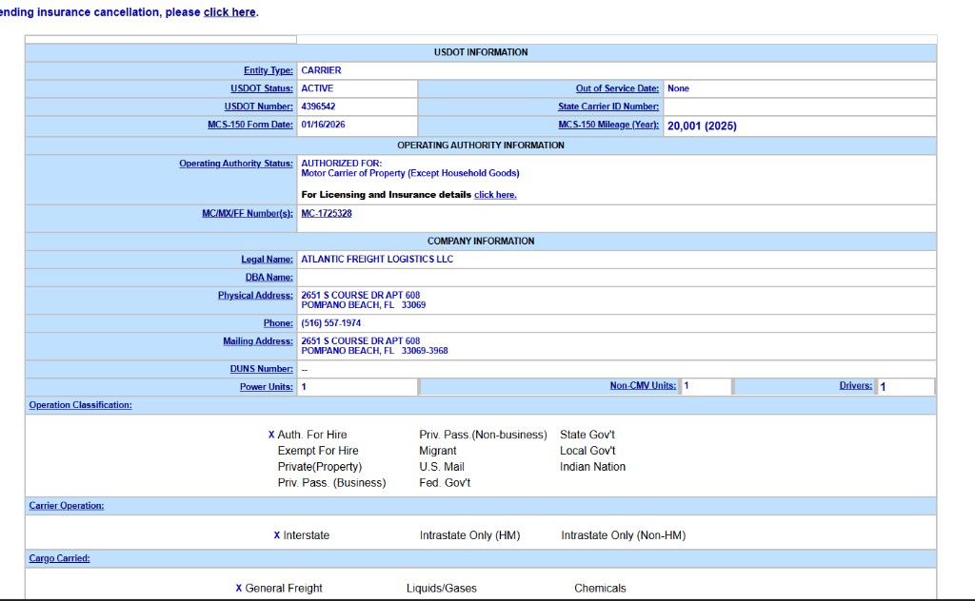Image resolution: width=975 pixels, height=601 pixels.
Task: Open Licensing and Insurance details 'click here' link
Action: click(495, 194)
